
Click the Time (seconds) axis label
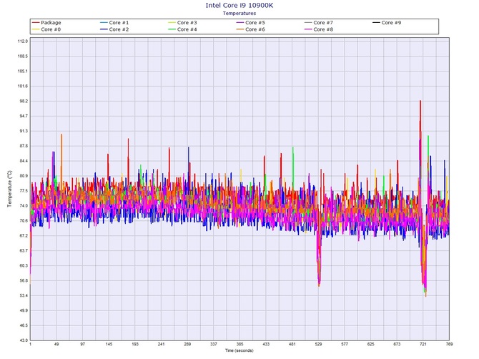(239, 350)
